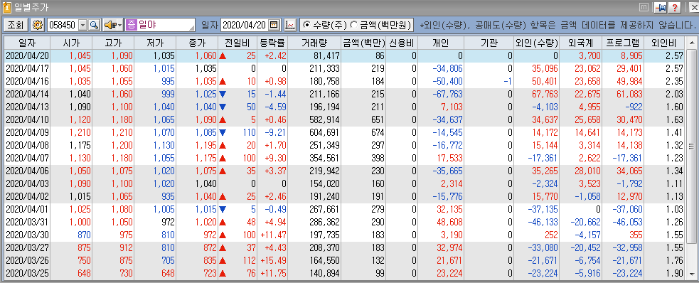Click the 조회 query button
This screenshot has width=699, height=283.
point(16,25)
